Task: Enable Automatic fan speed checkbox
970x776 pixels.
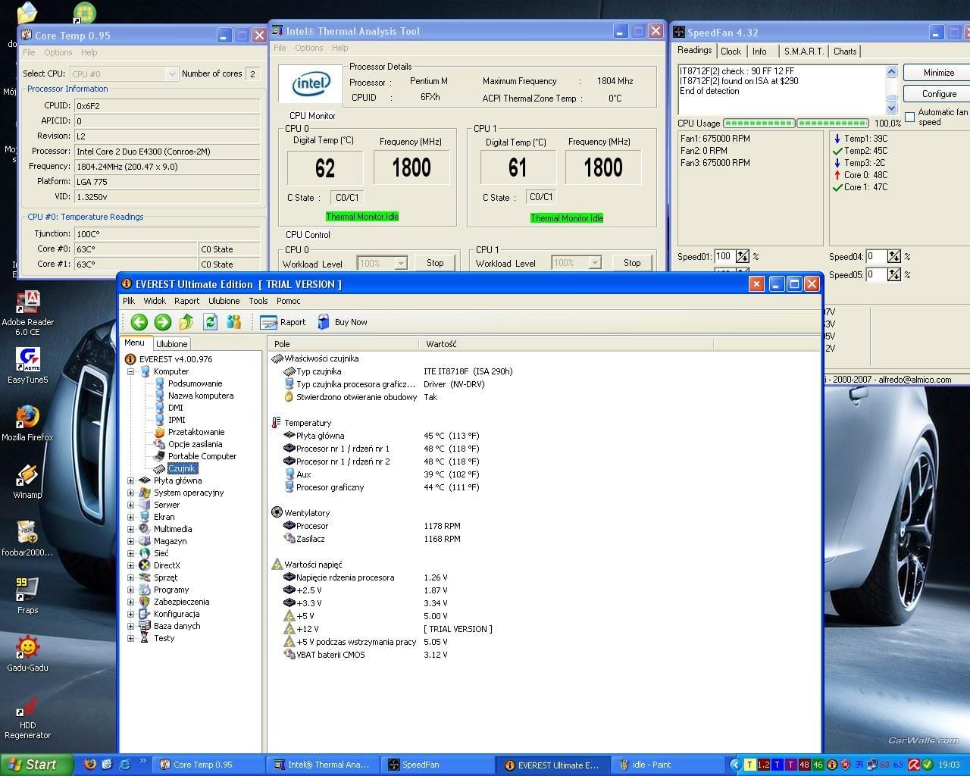Action: tap(909, 117)
